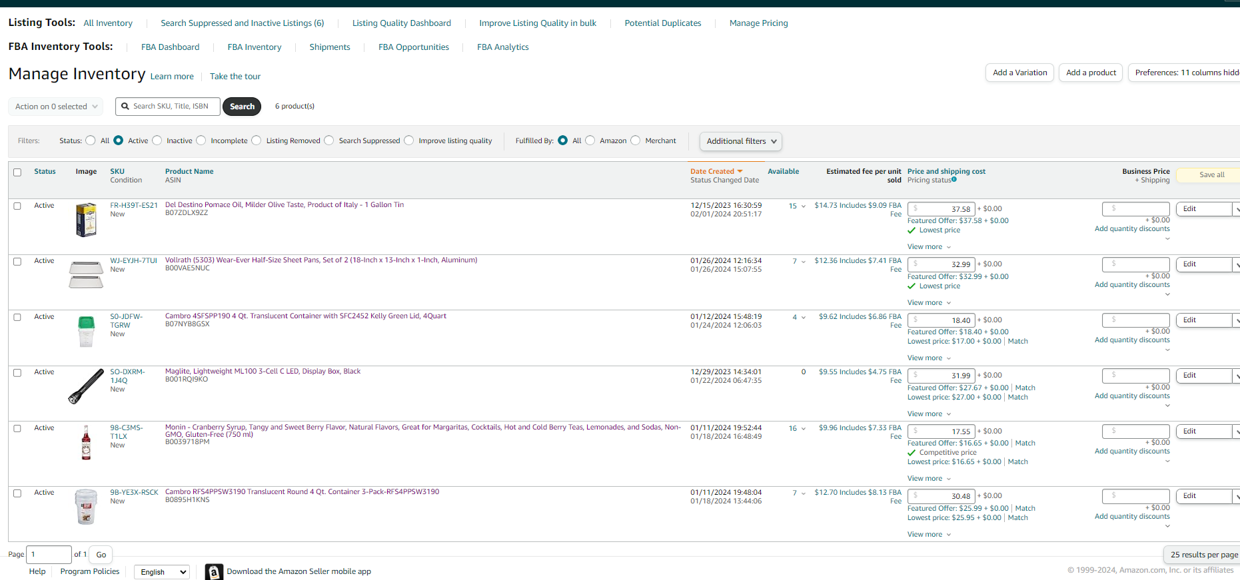The image size is (1240, 580).
Task: Click the magnifier icon in the SKU search box
Action: pyautogui.click(x=125, y=106)
